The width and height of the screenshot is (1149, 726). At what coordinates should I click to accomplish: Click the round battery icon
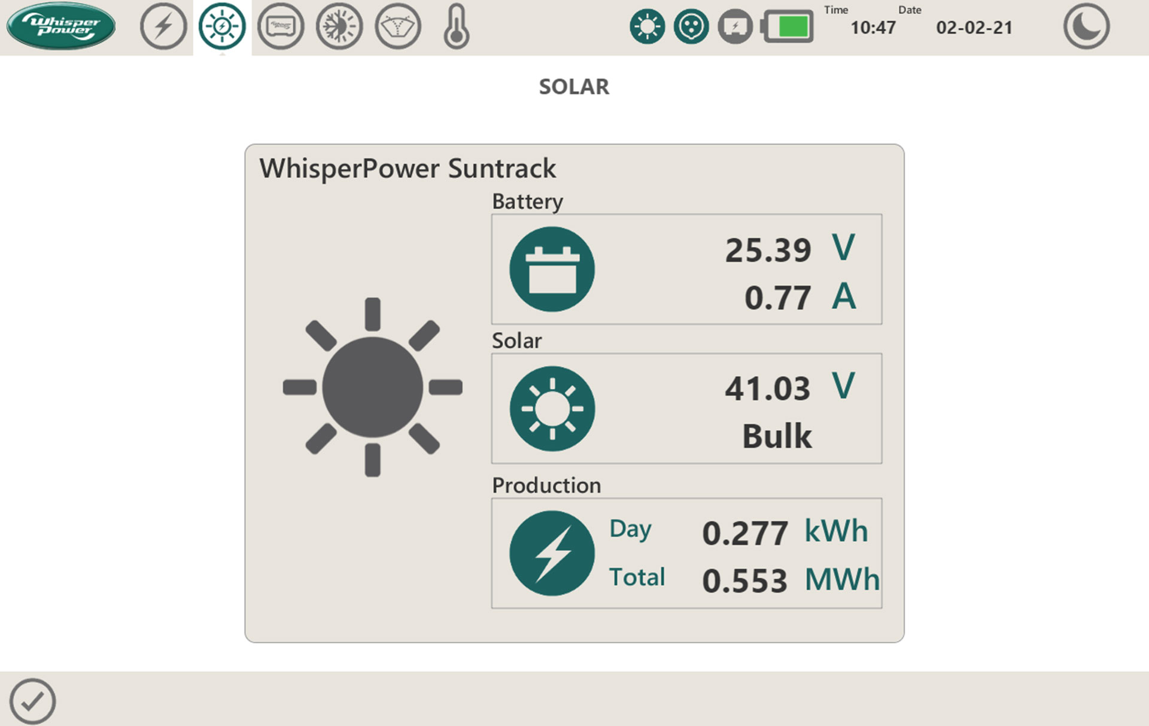[x=552, y=269]
